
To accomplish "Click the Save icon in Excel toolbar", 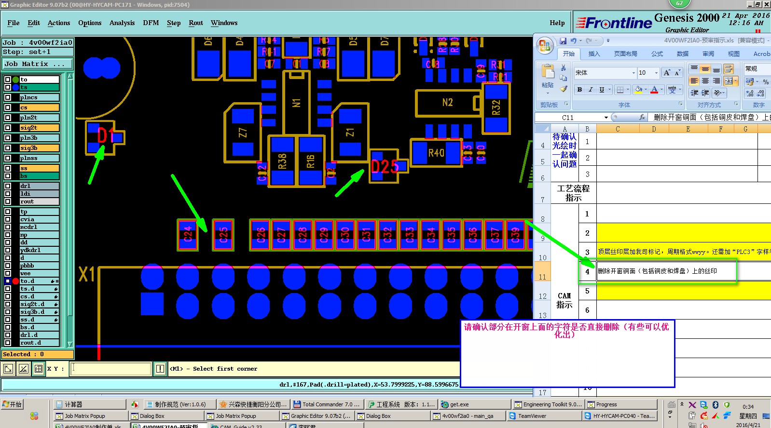I will pos(563,41).
